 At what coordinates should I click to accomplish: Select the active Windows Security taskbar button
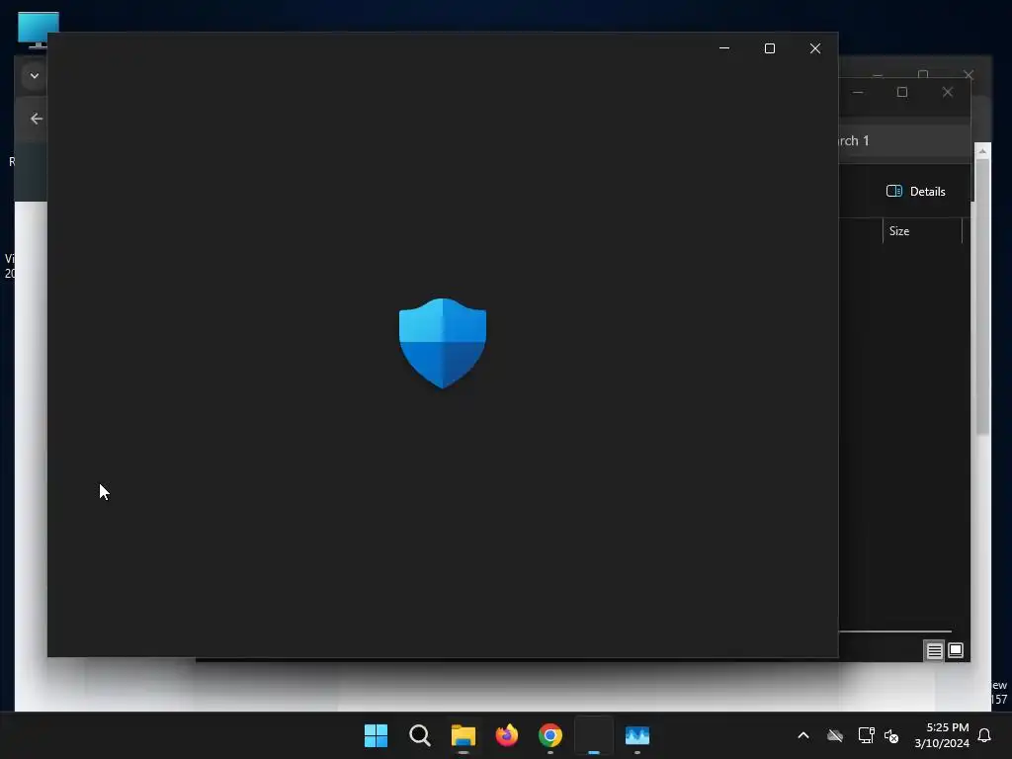(594, 735)
